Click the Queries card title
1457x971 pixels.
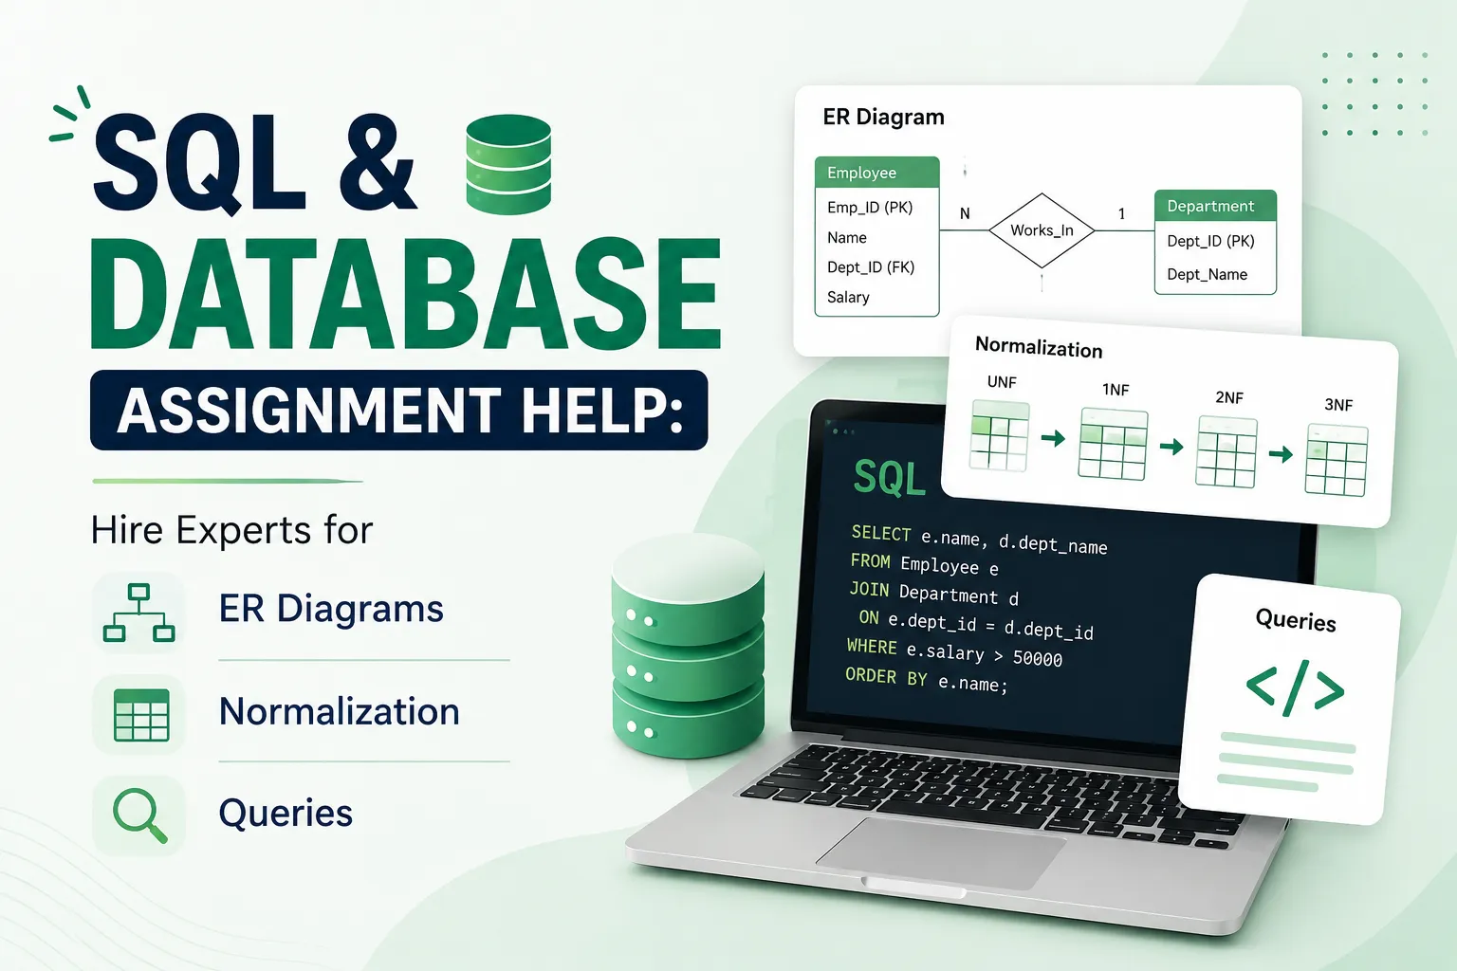(1296, 620)
